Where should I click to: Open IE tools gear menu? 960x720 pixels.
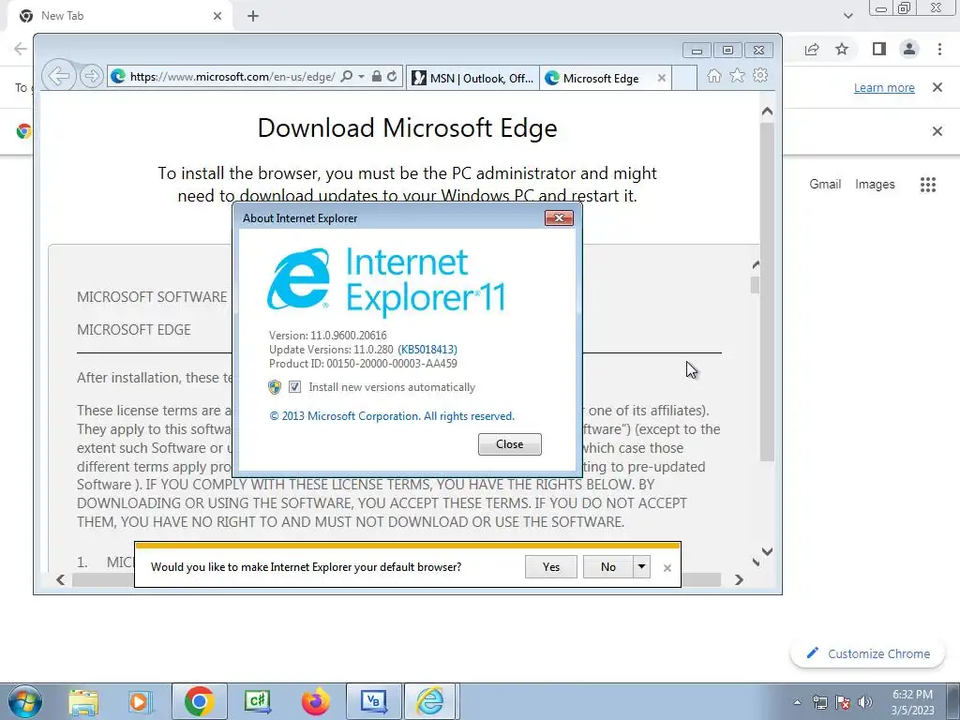[x=760, y=75]
